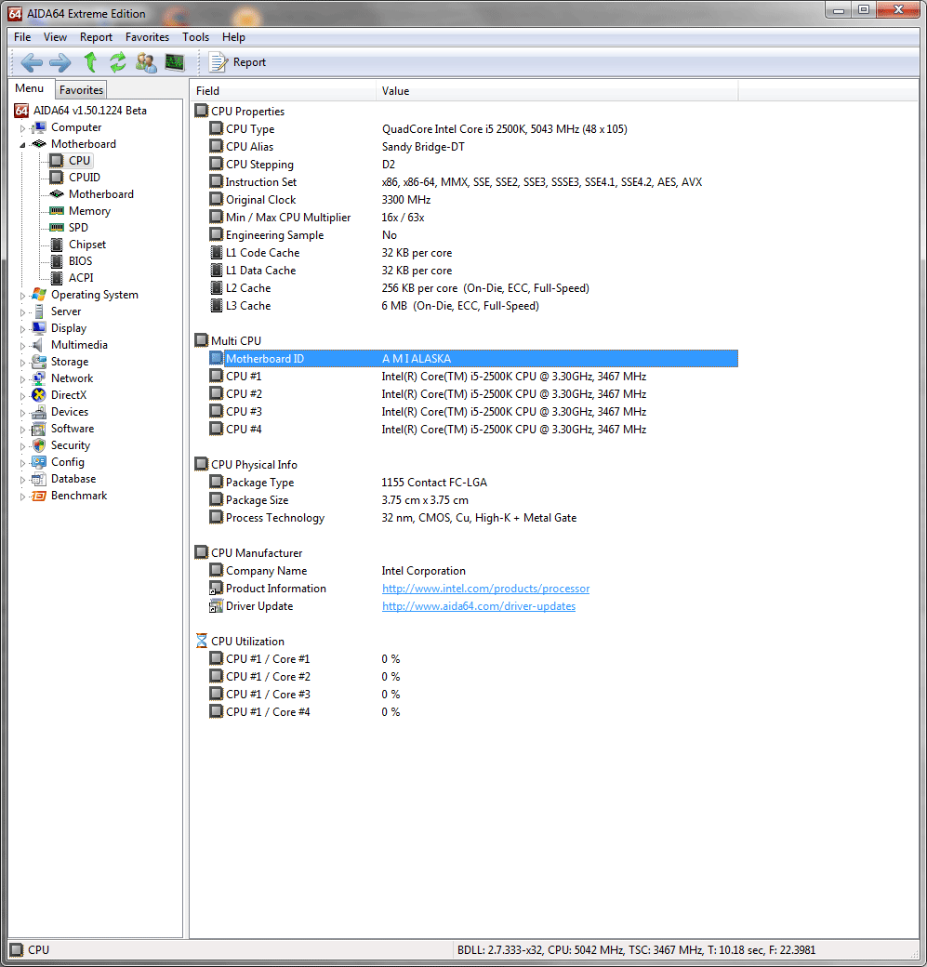Select the L3 Cache row
This screenshot has height=967, width=927.
click(x=472, y=306)
